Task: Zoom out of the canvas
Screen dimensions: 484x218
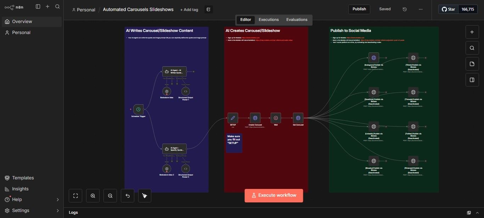Action: pyautogui.click(x=110, y=196)
